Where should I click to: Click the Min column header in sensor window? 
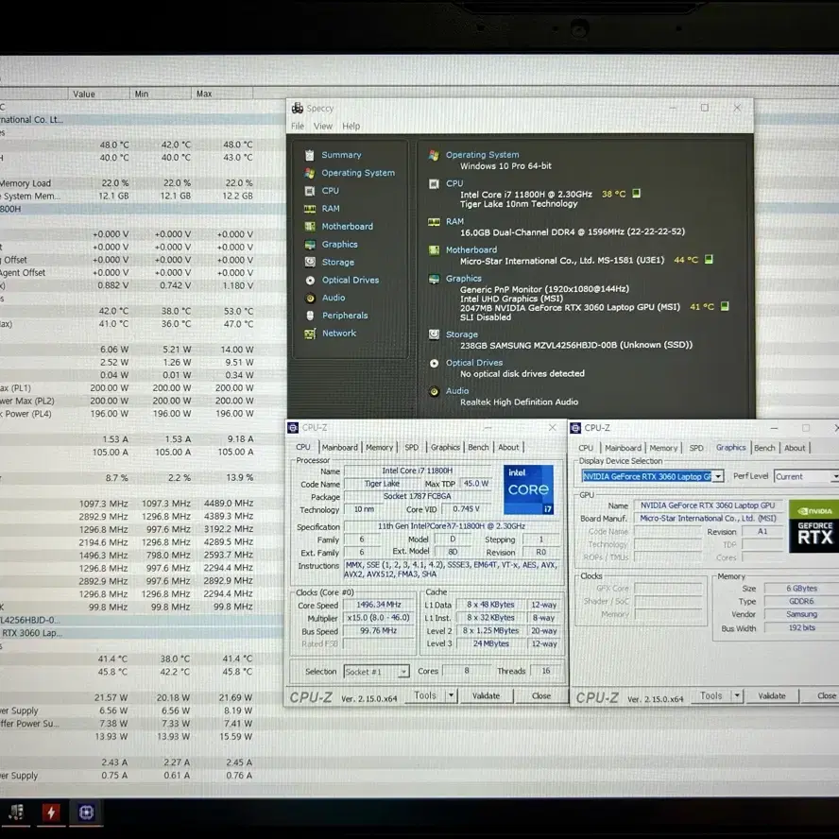coord(160,94)
